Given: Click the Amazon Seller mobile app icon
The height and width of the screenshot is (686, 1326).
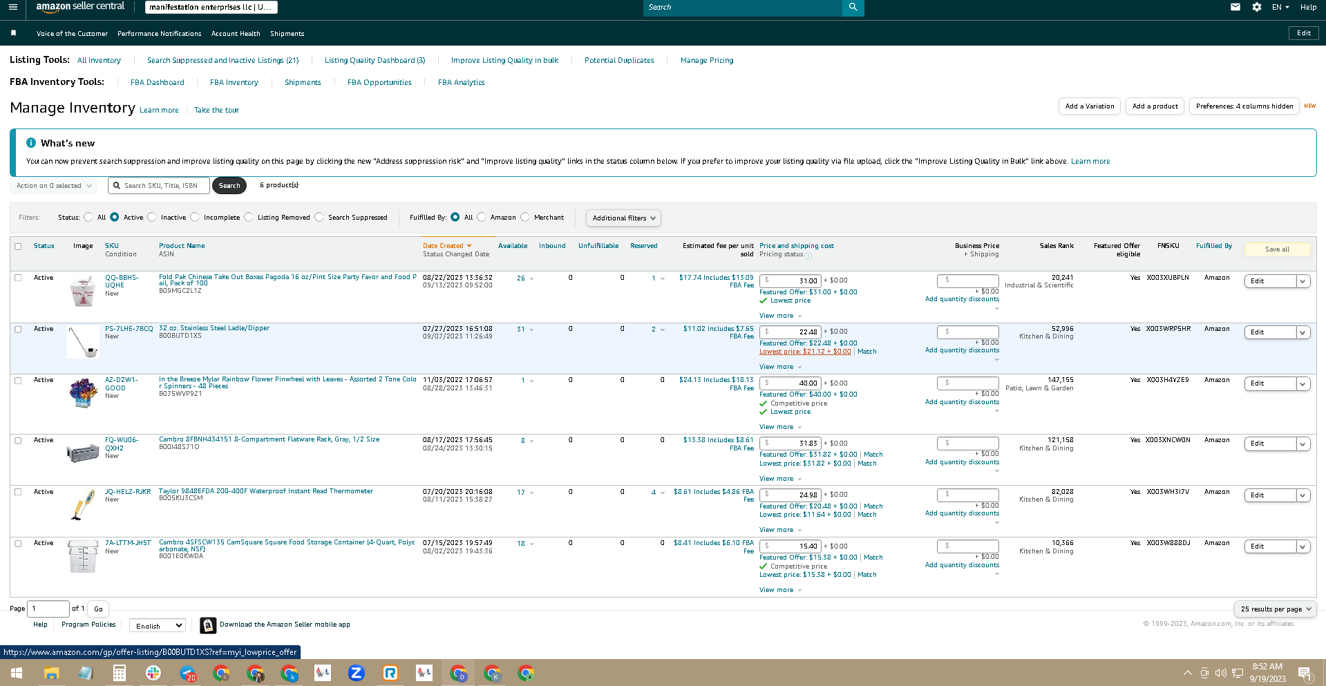Looking at the screenshot, I should click(208, 625).
